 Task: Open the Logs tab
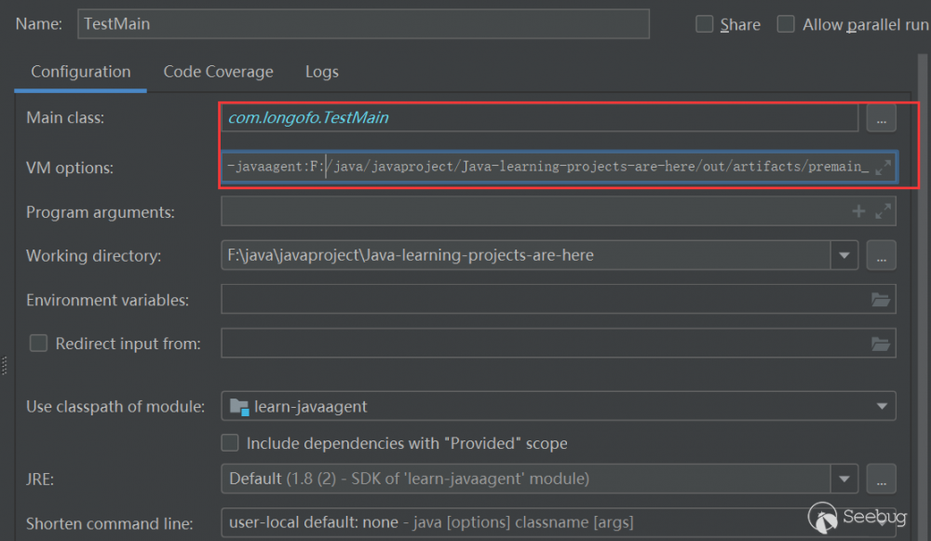click(x=322, y=72)
